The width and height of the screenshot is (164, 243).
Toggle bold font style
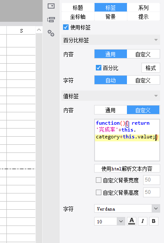click(154, 221)
